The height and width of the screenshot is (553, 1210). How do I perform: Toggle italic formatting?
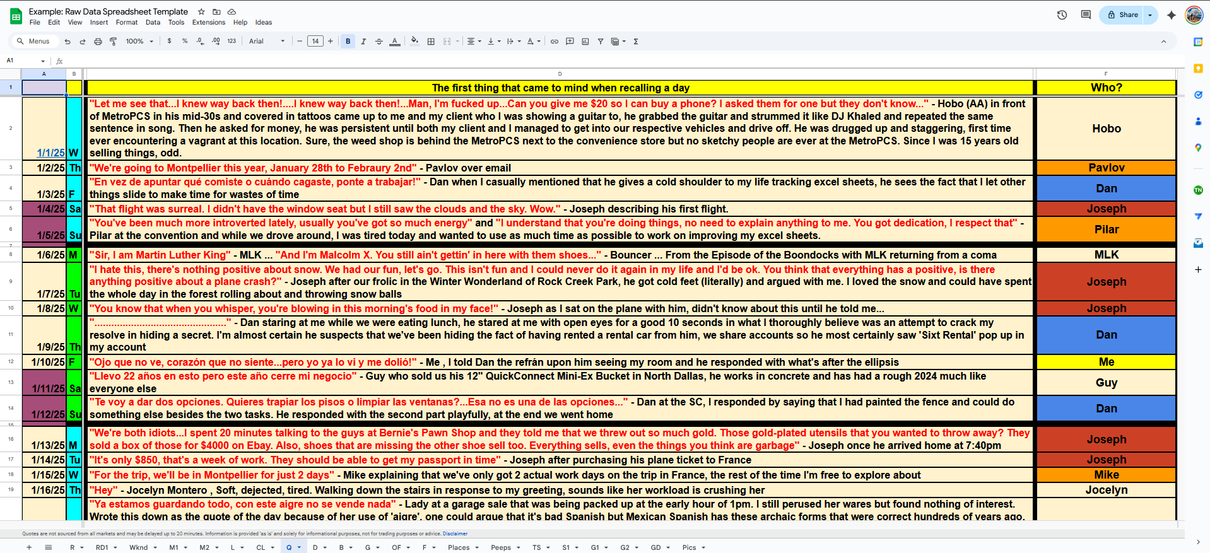pyautogui.click(x=363, y=42)
